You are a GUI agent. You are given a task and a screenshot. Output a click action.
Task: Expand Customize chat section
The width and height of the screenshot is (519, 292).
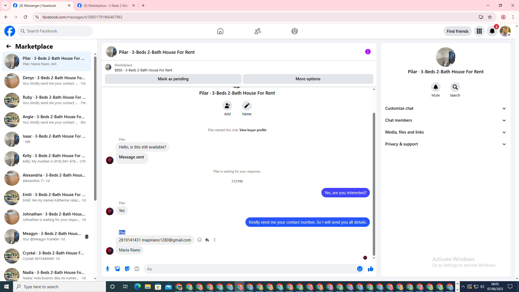coord(446,108)
